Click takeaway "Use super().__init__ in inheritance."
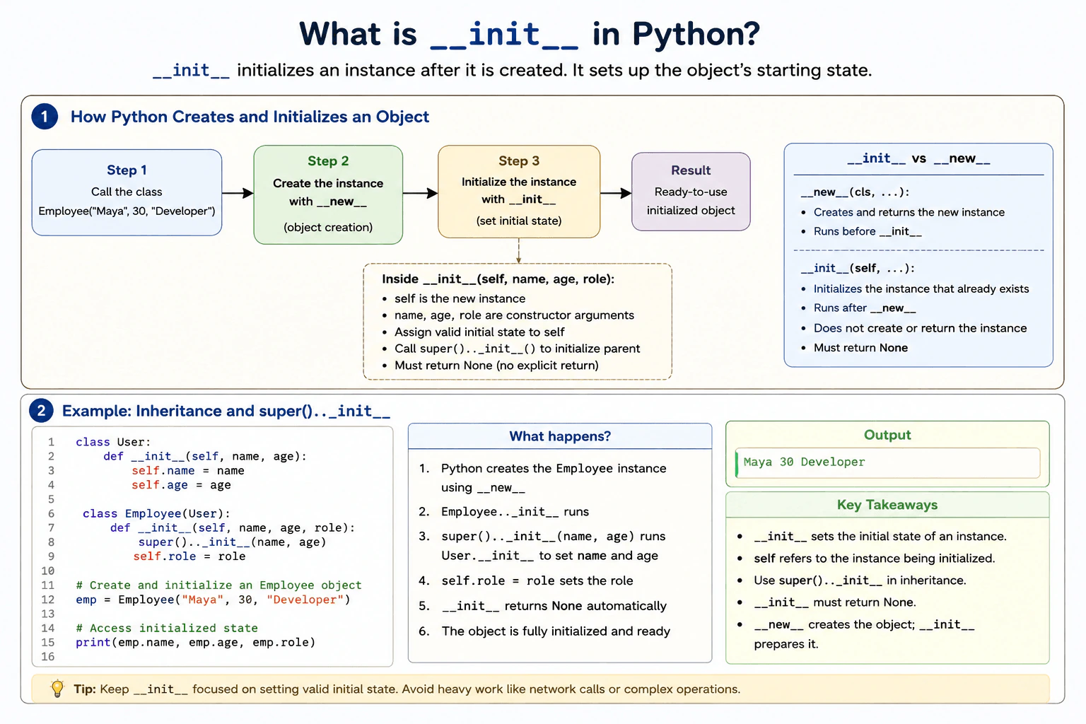The width and height of the screenshot is (1086, 724). click(x=860, y=580)
